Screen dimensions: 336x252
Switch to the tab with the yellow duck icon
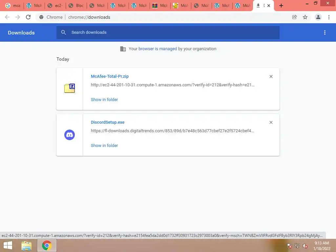[x=181, y=6]
